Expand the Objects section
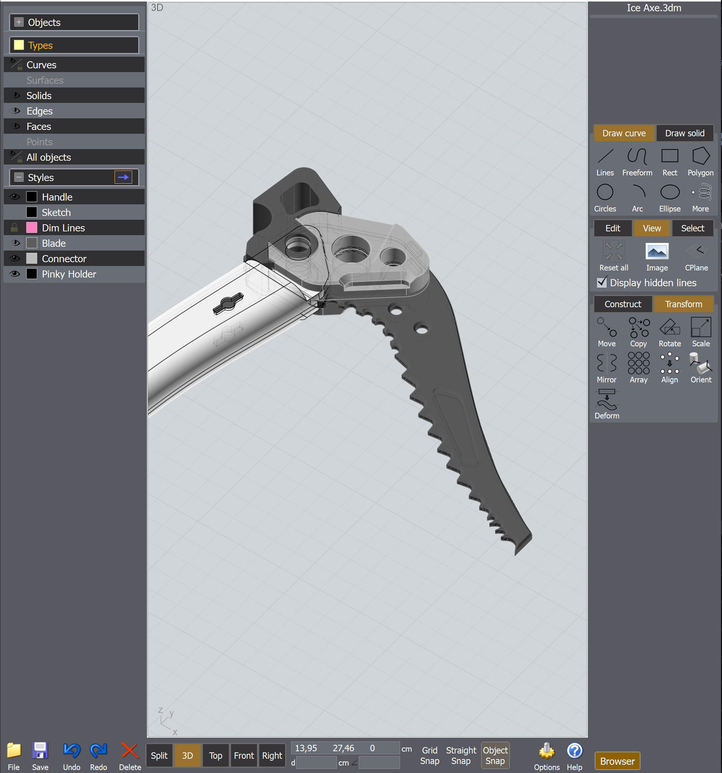The width and height of the screenshot is (722, 773). [x=19, y=22]
